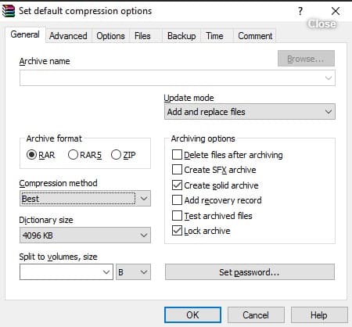Open the volume size unit dropdown
The height and width of the screenshot is (327, 352).
pos(133,272)
